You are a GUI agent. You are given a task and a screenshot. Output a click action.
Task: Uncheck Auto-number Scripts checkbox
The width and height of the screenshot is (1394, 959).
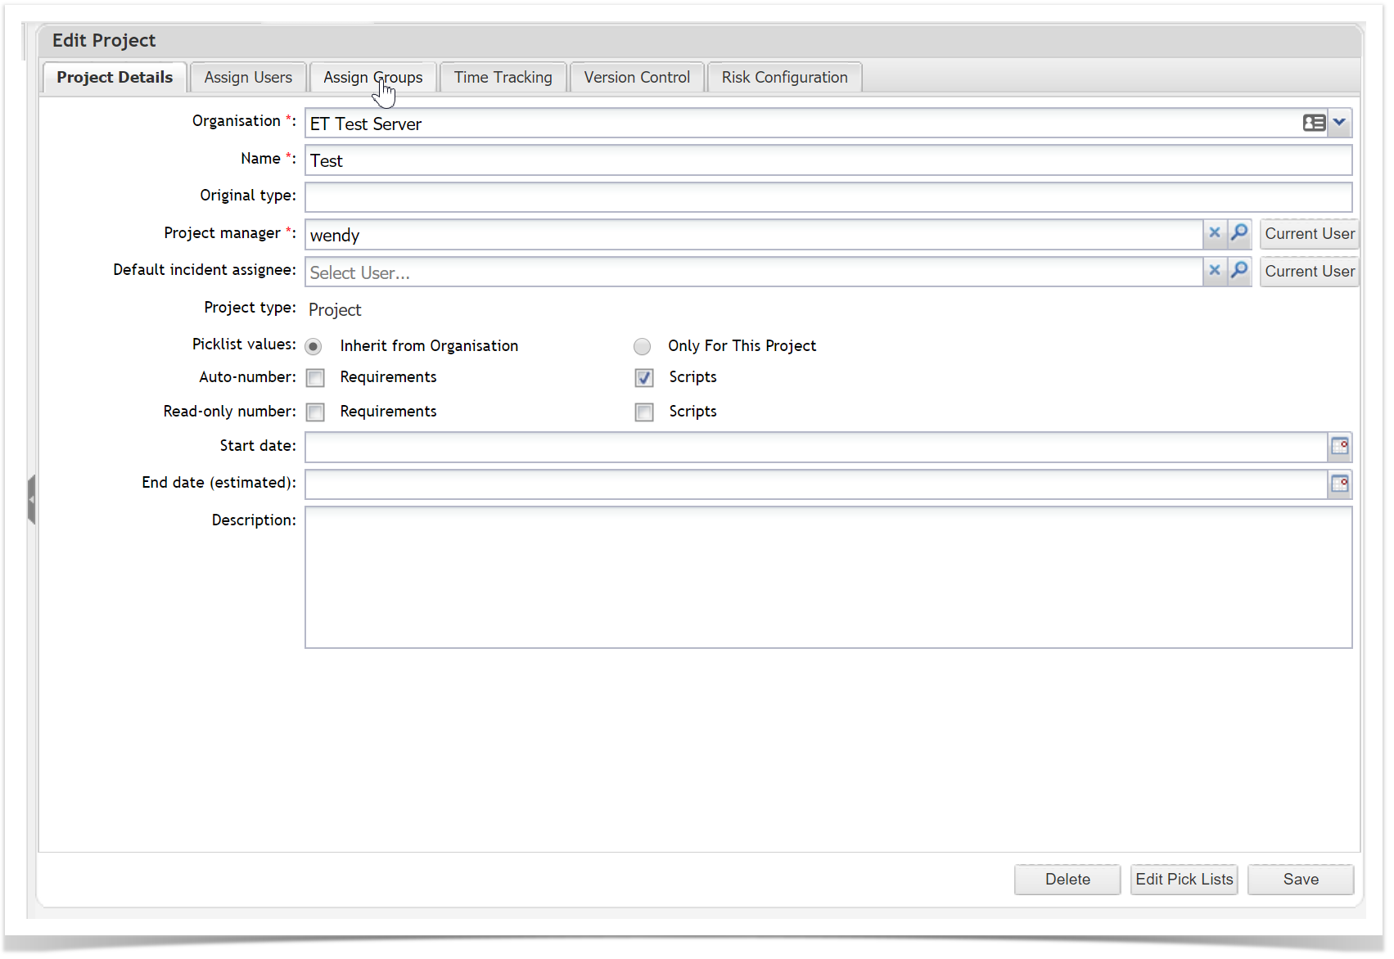(644, 378)
